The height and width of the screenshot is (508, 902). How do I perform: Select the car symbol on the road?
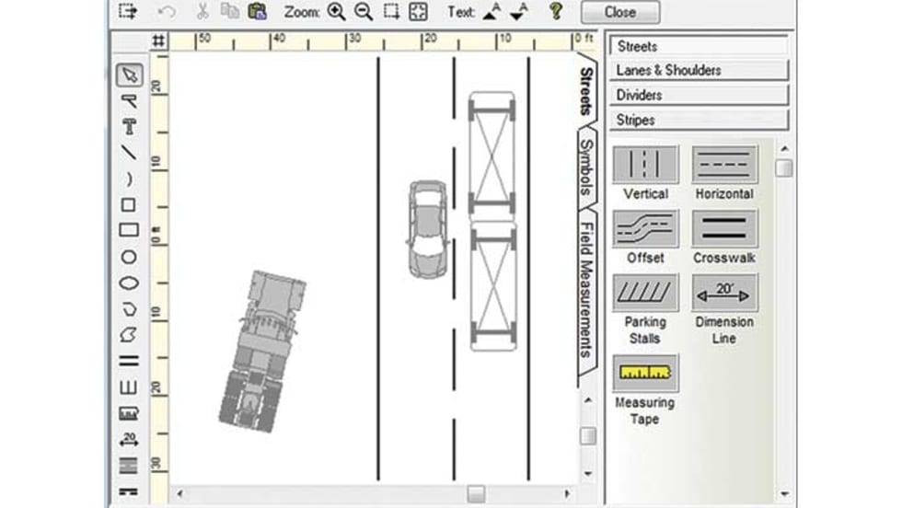point(427,228)
